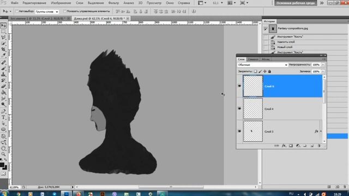This screenshot has width=349, height=196.
Task: Toggle lock image pixels brush icon
Action: point(260,71)
